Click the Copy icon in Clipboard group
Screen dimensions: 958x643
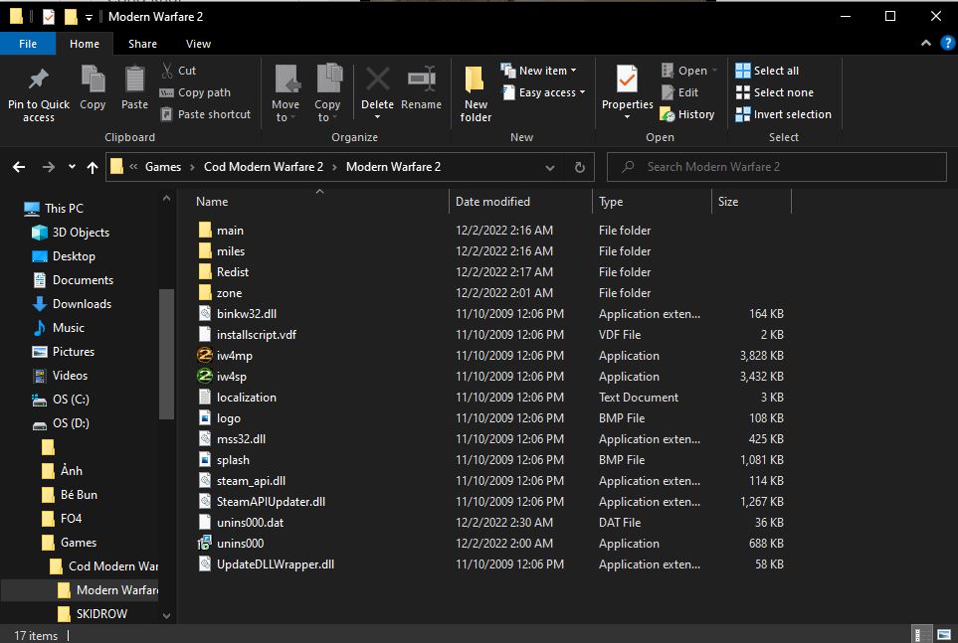click(x=93, y=80)
